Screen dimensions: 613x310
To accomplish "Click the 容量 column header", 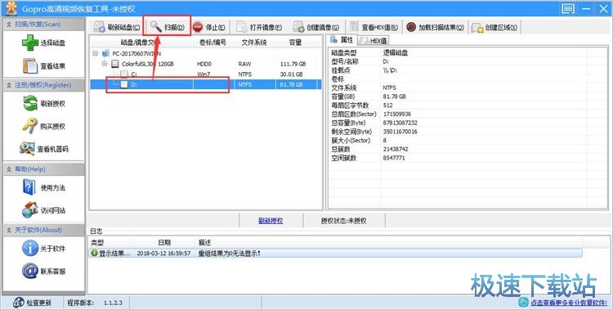I will 295,43.
